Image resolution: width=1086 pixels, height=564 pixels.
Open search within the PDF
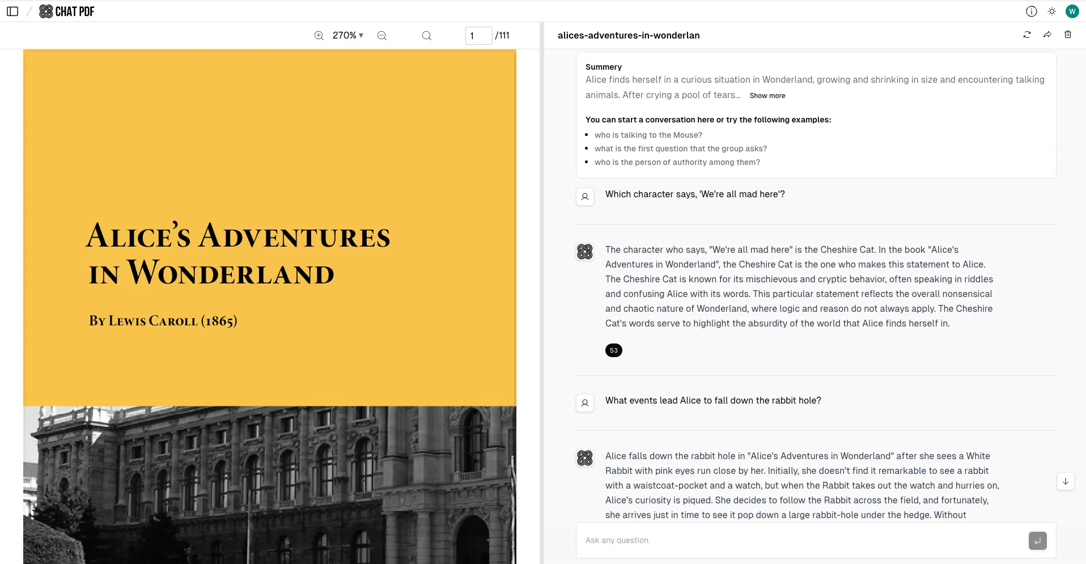tap(426, 35)
